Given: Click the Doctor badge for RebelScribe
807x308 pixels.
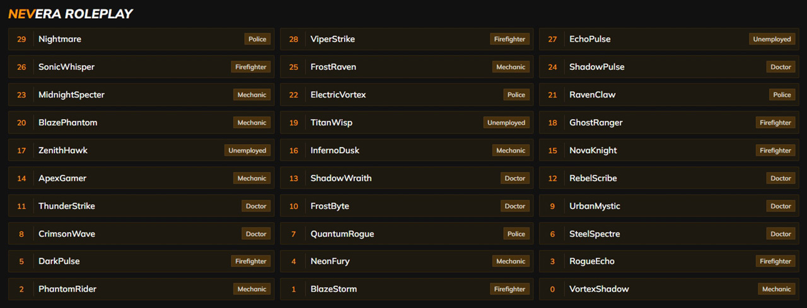Looking at the screenshot, I should (x=781, y=178).
